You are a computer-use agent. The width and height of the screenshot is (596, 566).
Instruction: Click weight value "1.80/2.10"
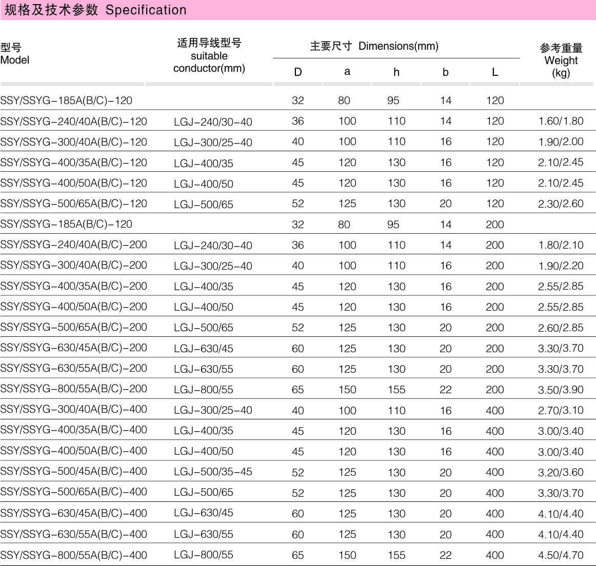(561, 245)
